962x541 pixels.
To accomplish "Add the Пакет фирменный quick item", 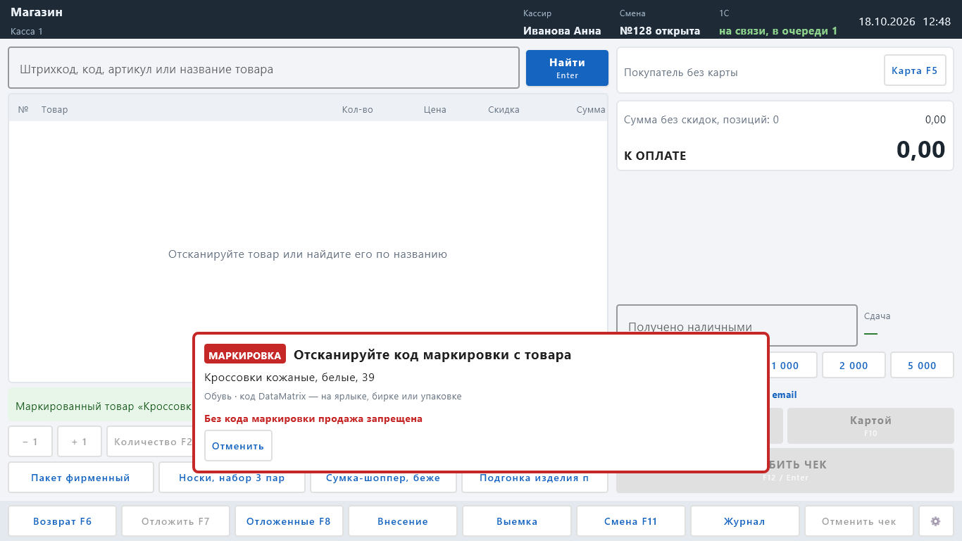I will tap(81, 478).
